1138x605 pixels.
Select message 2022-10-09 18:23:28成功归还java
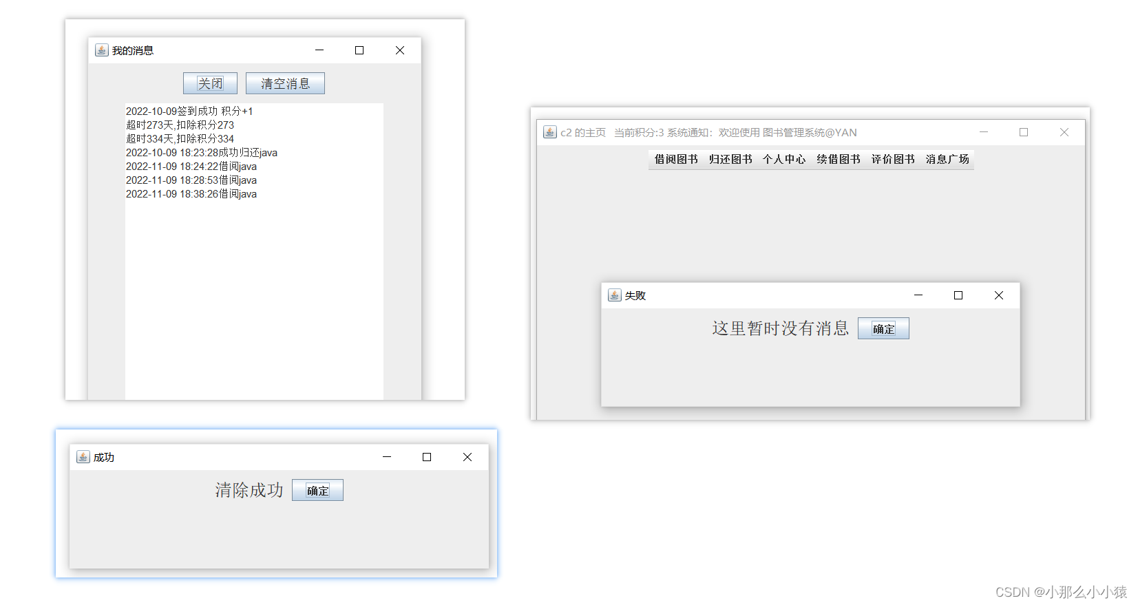202,152
